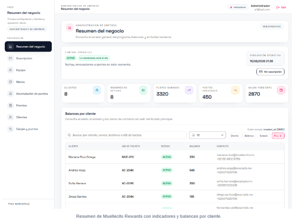Click card UID AC-2046

click(127, 170)
